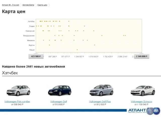This screenshot has width=161, height=121.
Task: Follow the Volkswagen Polo хэтчбек link
Action: click(17, 102)
